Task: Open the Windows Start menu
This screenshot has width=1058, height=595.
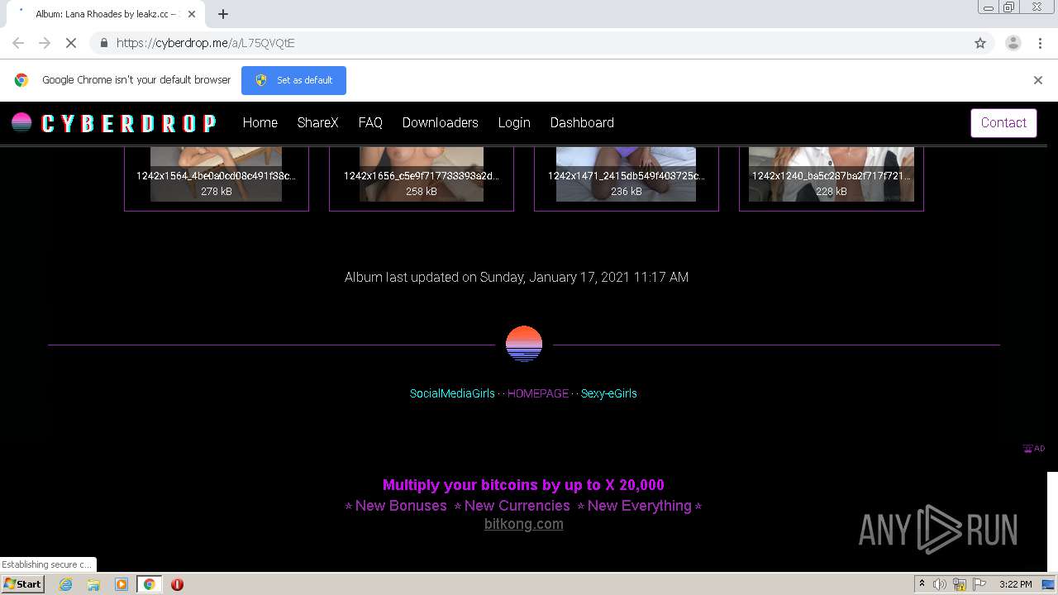Action: (23, 583)
